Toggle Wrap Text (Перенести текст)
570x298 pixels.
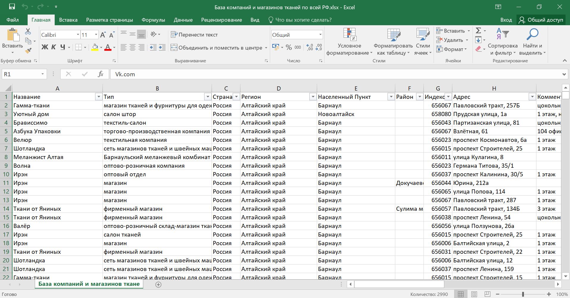pos(194,35)
